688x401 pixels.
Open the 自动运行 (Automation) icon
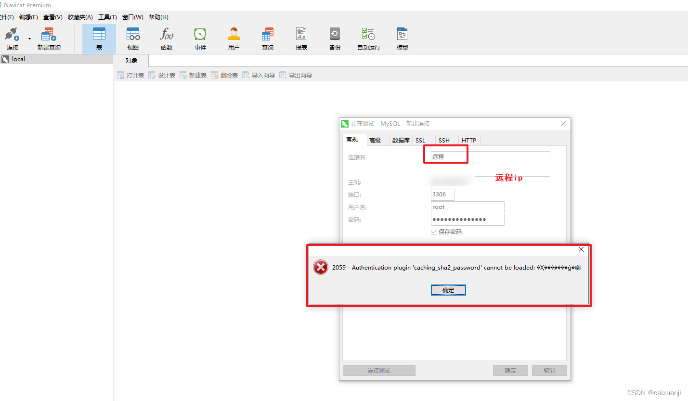pyautogui.click(x=369, y=35)
